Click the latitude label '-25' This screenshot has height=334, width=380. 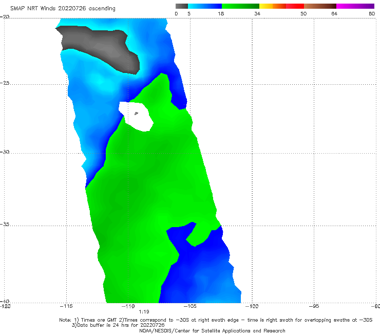pos(5,83)
